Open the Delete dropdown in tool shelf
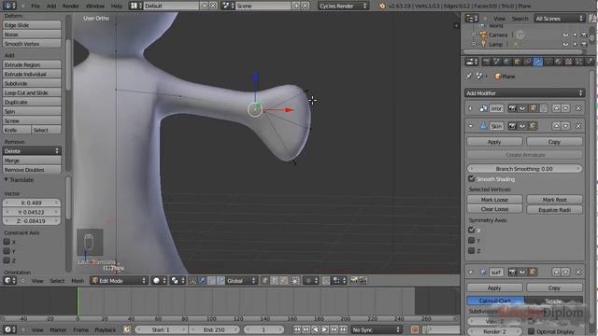The width and height of the screenshot is (598, 336). point(32,151)
